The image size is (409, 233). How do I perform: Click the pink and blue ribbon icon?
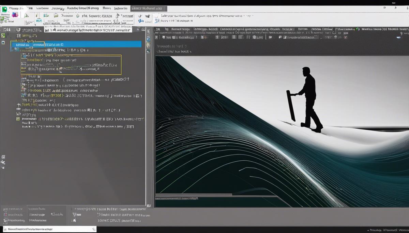tap(15, 15)
